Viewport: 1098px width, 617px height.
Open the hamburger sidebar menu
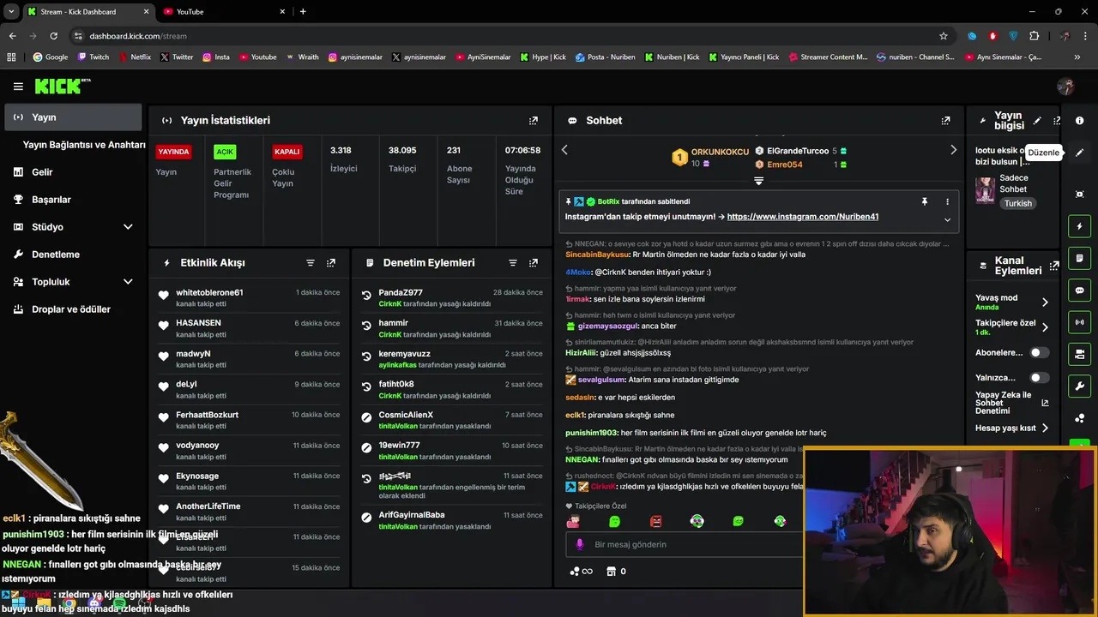18,87
